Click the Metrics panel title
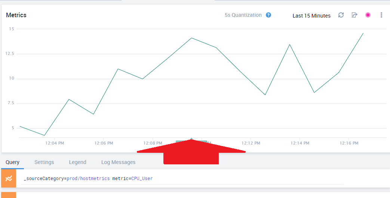Viewport: 390px width, 198px height. (x=16, y=15)
